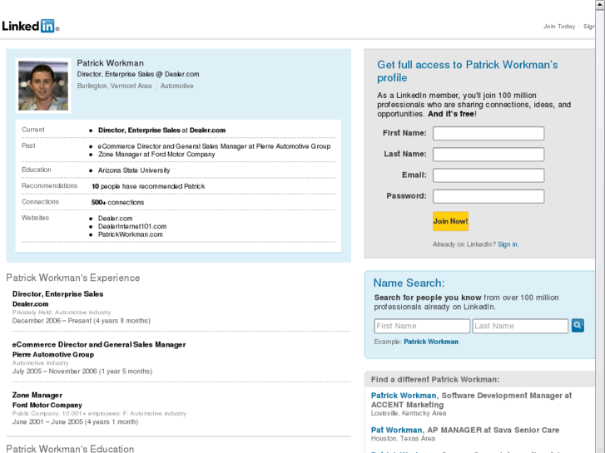This screenshot has width=605, height=453.
Task: Click 'Find a different Patrick Workman' heading
Action: point(435,380)
